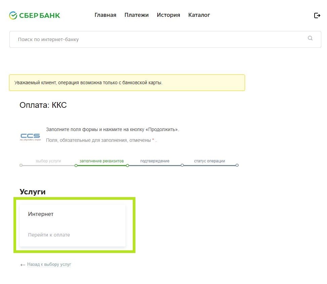The image size is (327, 284).
Task: Click the yellow bank card notice banner
Action: pyautogui.click(x=127, y=83)
